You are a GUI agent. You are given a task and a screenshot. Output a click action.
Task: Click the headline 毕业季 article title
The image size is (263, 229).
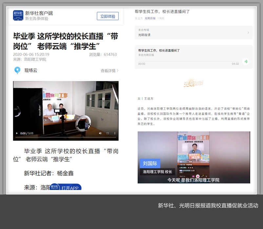(66, 41)
